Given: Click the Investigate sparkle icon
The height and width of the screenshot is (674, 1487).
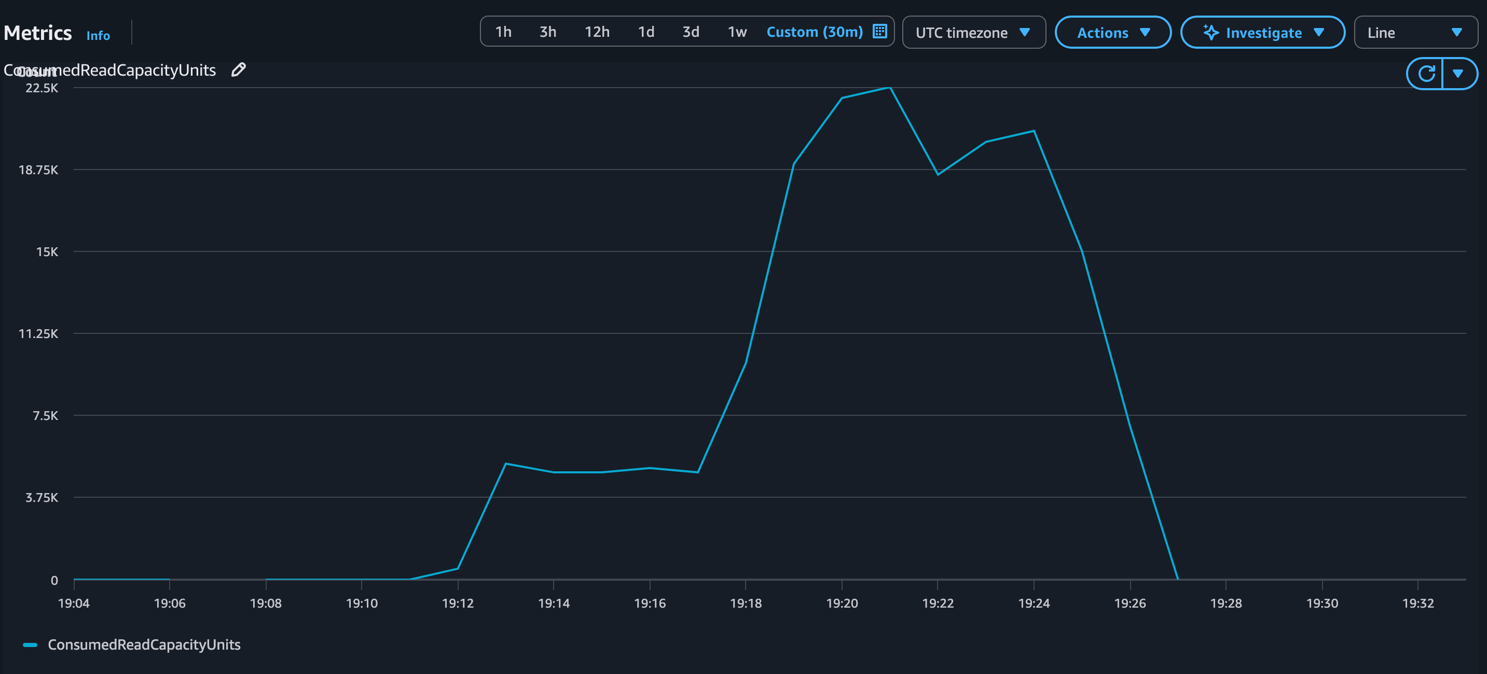Looking at the screenshot, I should click(1210, 32).
